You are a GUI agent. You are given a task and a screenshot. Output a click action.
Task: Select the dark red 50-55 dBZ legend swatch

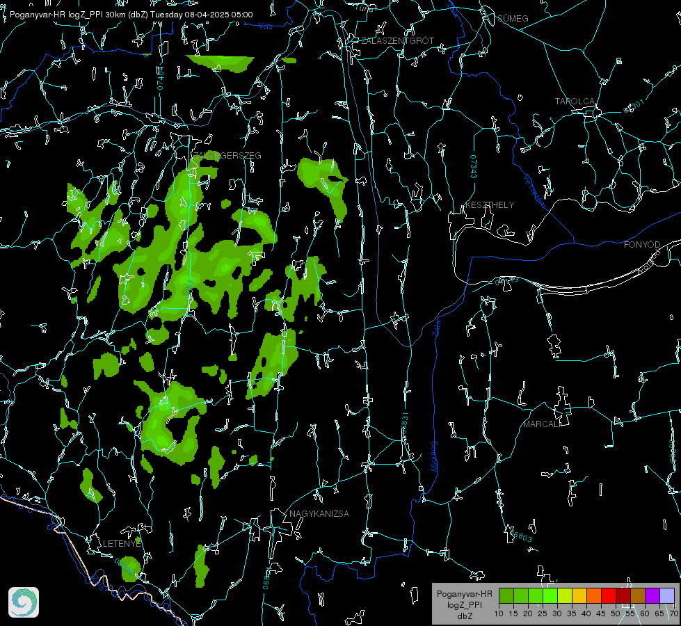[x=623, y=595]
